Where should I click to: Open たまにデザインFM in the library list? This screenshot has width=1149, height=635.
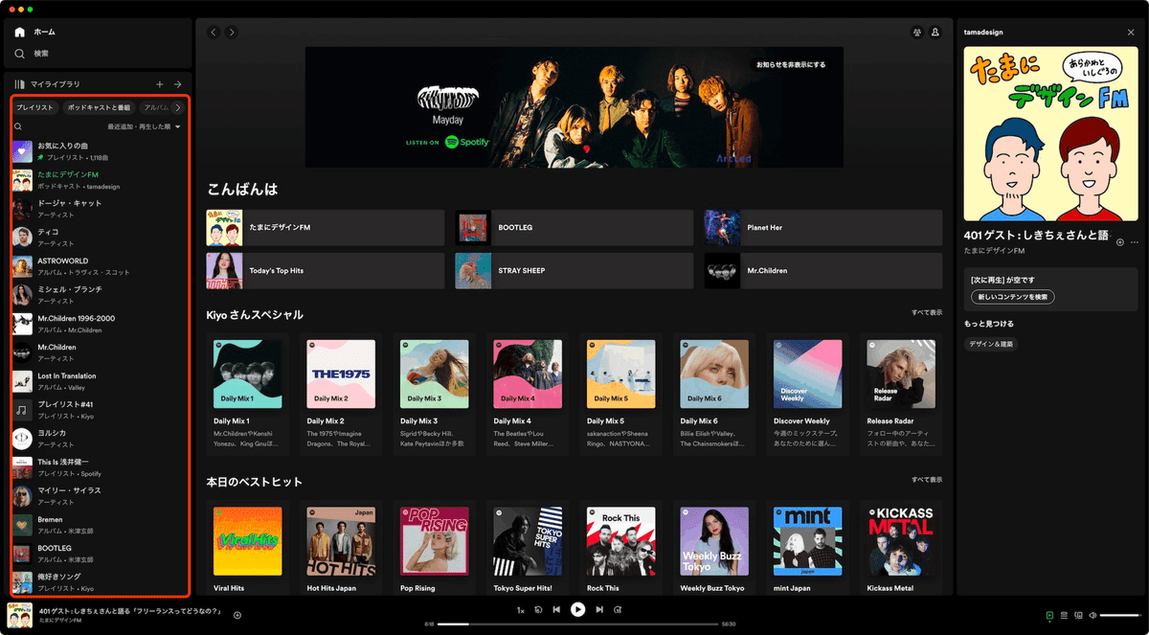[x=100, y=179]
